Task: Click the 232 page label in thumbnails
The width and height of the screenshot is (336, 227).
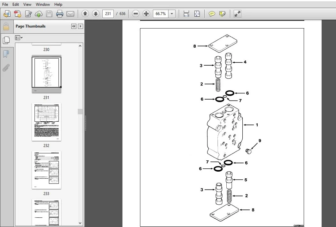Action: click(46, 146)
